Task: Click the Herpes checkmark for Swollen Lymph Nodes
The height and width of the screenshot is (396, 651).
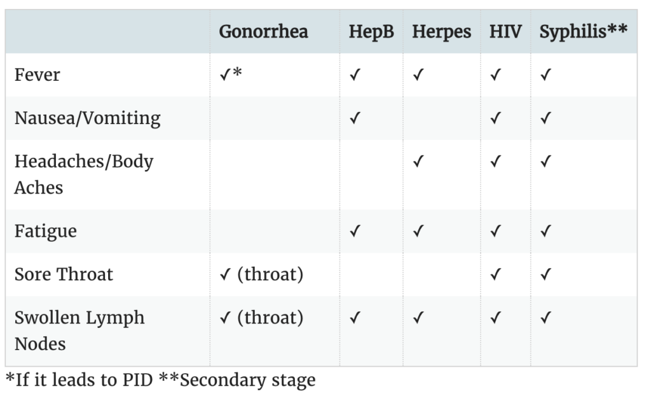Action: click(x=418, y=318)
